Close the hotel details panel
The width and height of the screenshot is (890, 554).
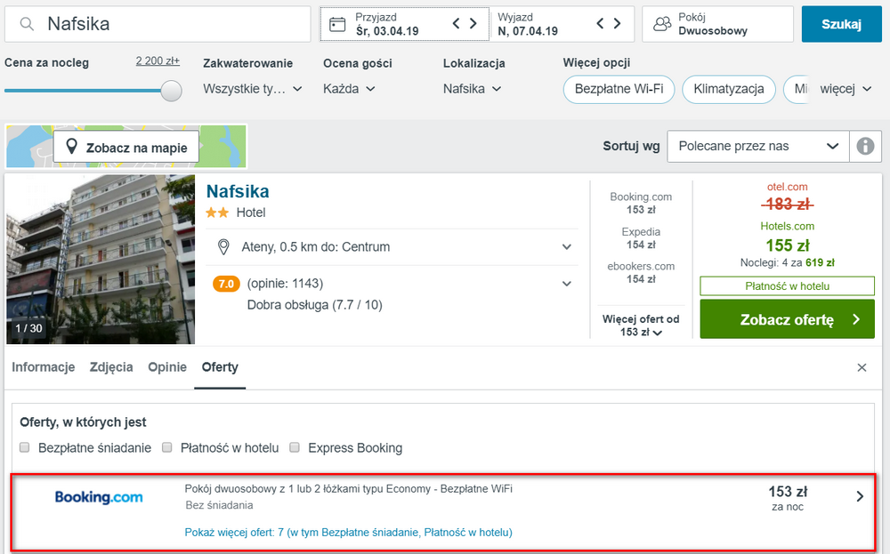862,367
